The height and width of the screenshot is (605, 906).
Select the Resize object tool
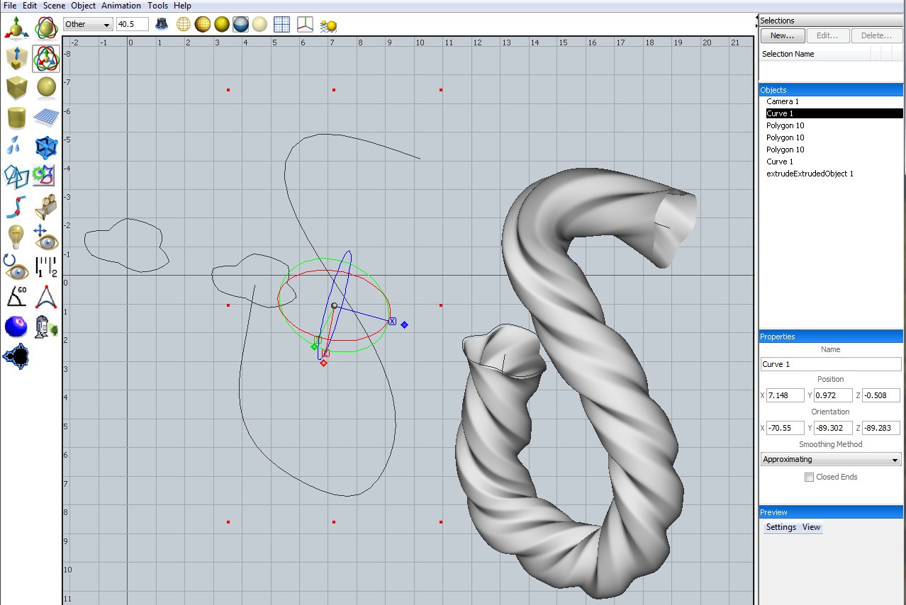coord(16,59)
